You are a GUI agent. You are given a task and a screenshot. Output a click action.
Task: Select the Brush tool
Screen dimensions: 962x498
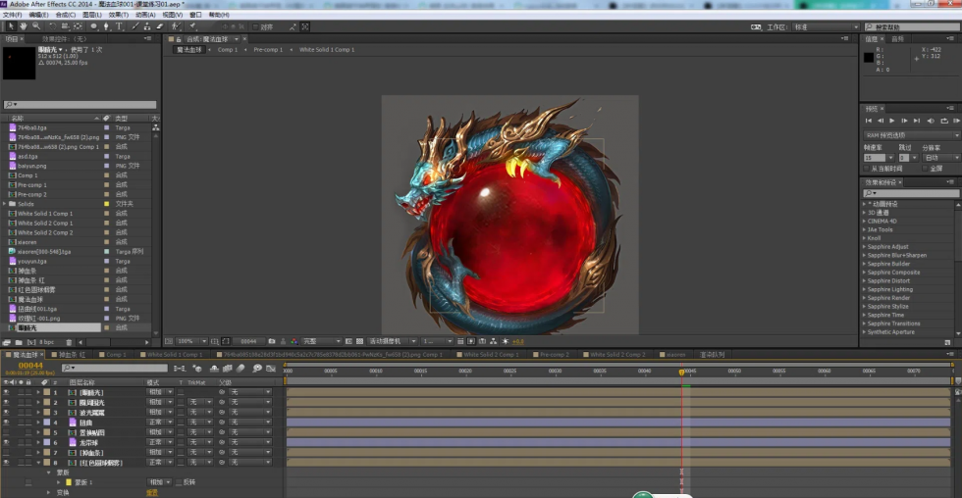[x=135, y=26]
